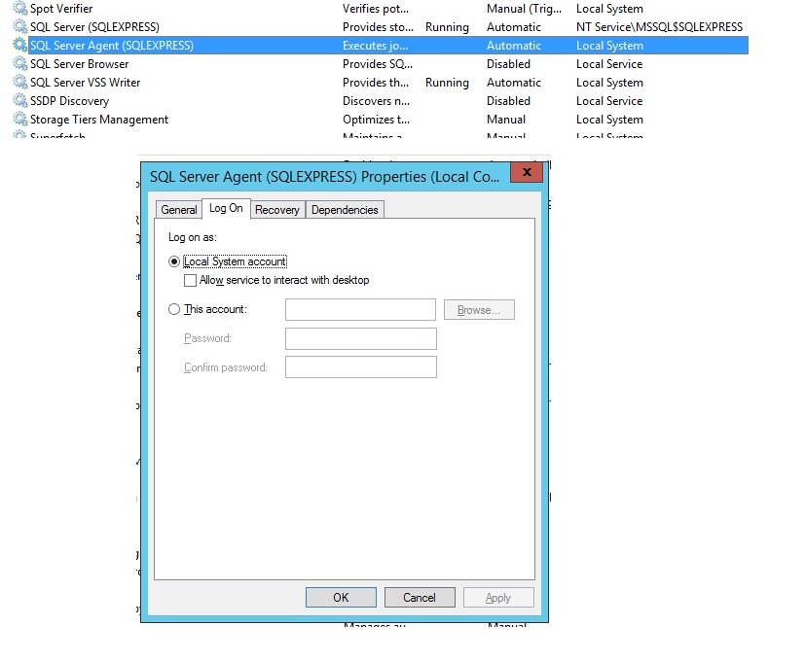The height and width of the screenshot is (661, 806).
Task: Select the SQL Server Agent service icon
Action: (x=20, y=46)
